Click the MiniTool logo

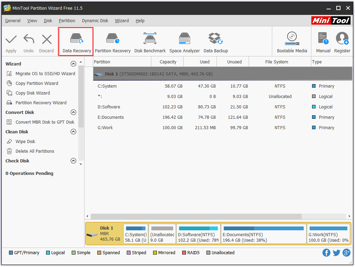coord(331,21)
